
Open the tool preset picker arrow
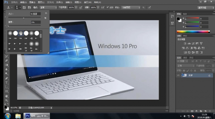click(12, 8)
